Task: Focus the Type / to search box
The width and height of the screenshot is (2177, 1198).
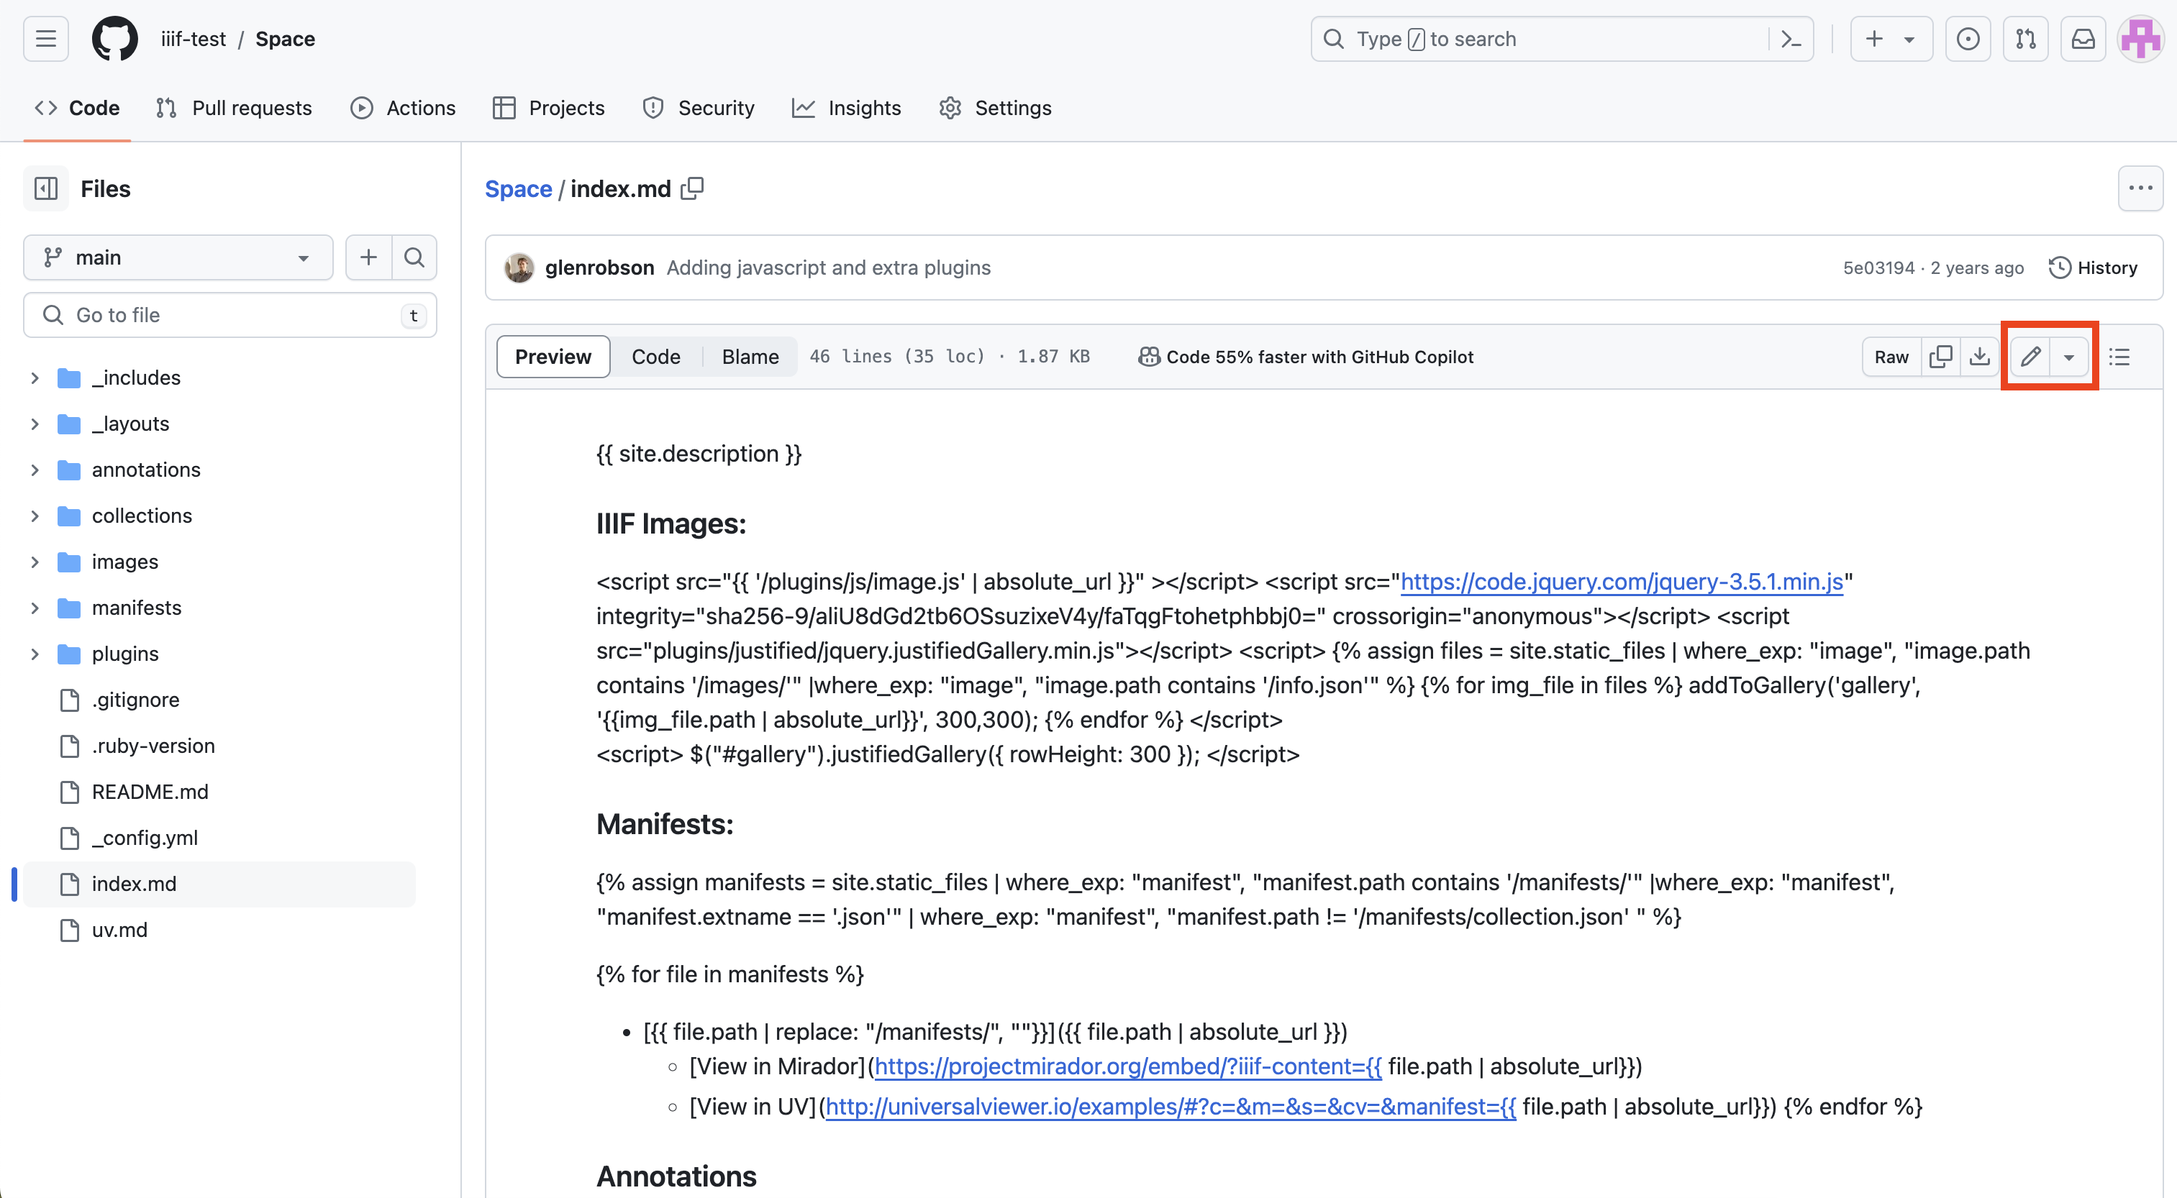Action: coord(1562,39)
